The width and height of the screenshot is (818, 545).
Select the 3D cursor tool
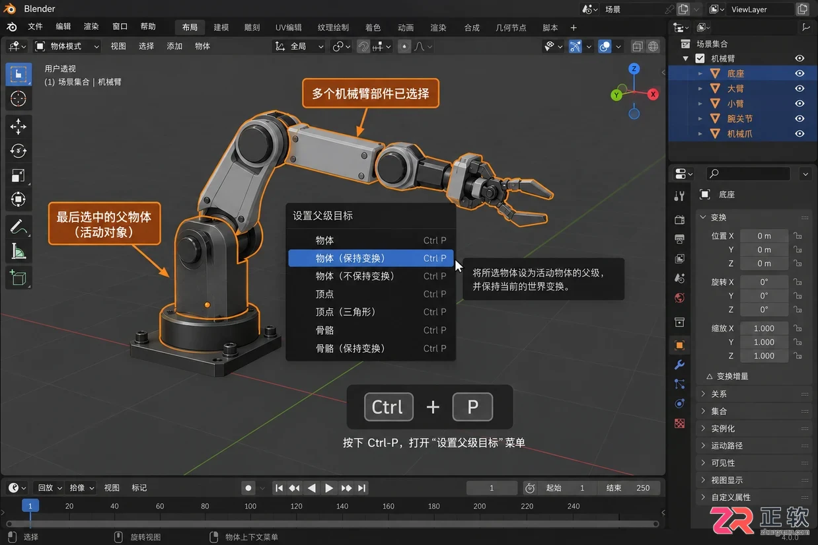[19, 99]
